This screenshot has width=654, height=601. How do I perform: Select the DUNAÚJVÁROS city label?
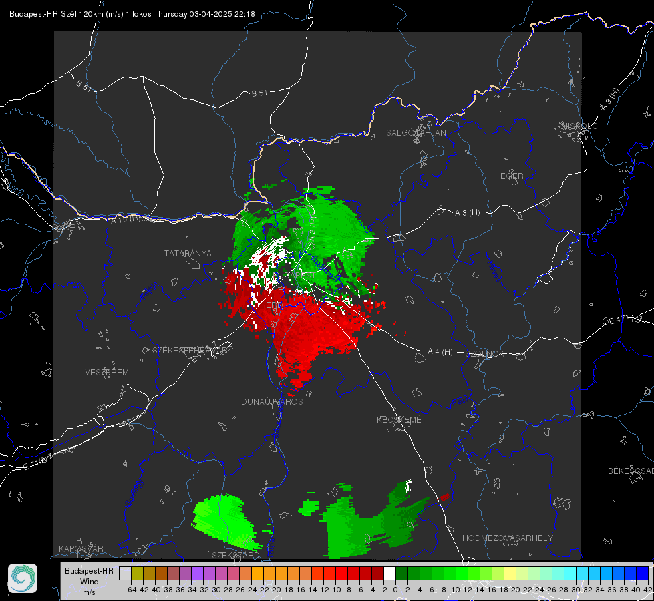point(272,401)
